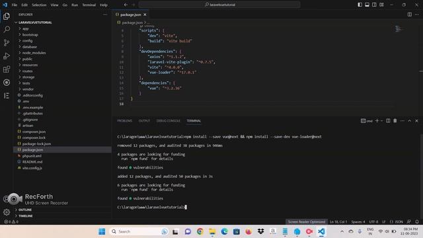Open the View menu
423x238 pixels.
click(54, 5)
